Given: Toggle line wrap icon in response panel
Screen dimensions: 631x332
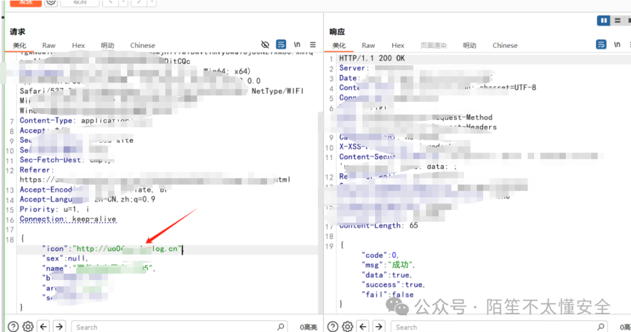Looking at the screenshot, I should click(601, 44).
